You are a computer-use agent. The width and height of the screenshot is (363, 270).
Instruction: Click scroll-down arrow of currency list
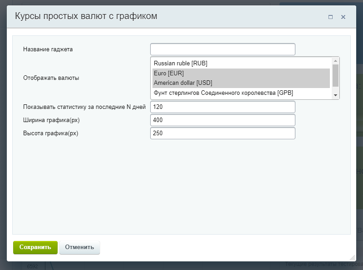tap(335, 95)
